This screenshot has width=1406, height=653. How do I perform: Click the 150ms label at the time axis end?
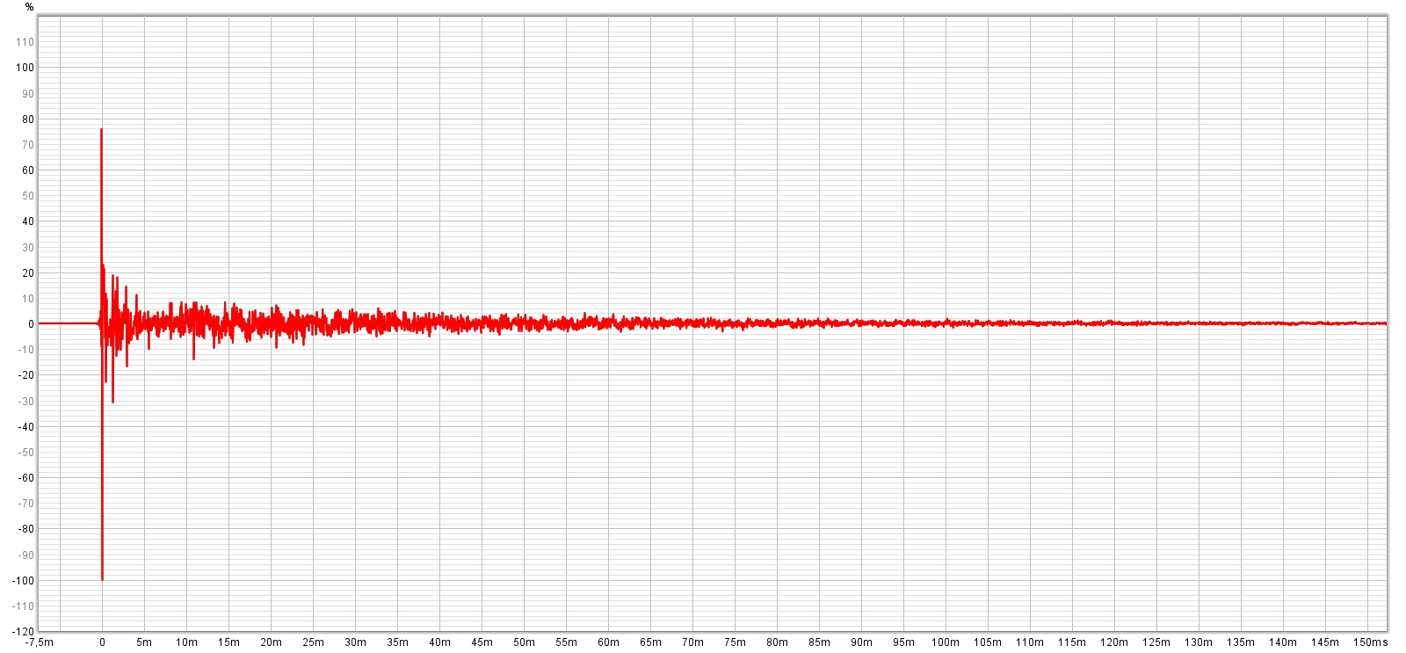(x=1370, y=642)
